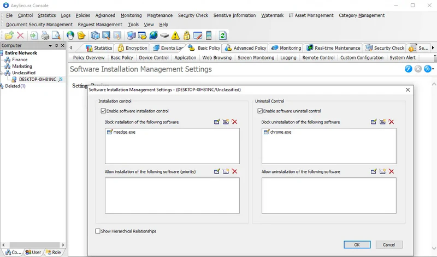Open the Device Control sub-tab
Image resolution: width=437 pixels, height=257 pixels.
coord(154,58)
